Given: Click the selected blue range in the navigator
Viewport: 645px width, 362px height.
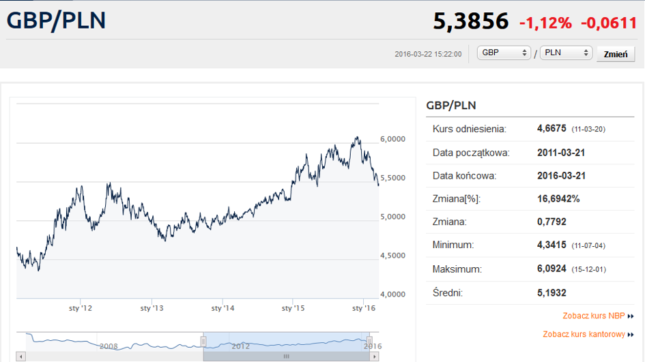Looking at the screenshot, I should [x=286, y=342].
